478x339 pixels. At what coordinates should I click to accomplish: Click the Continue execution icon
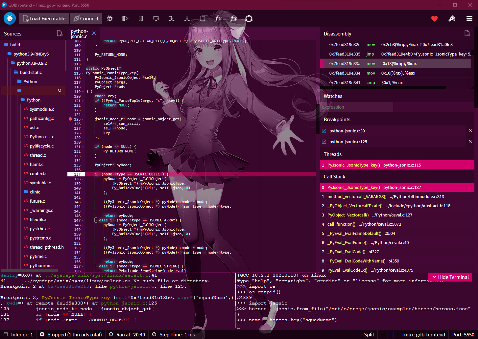(x=125, y=18)
